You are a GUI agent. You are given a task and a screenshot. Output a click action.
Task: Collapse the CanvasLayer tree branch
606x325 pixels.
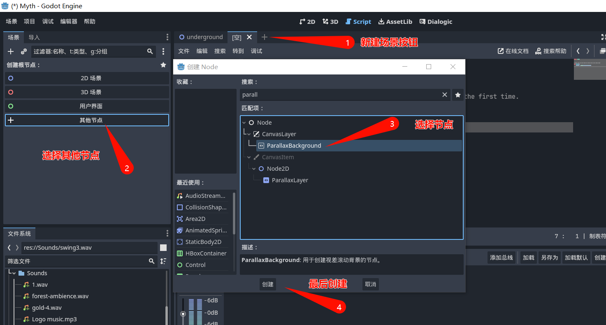[x=248, y=134]
